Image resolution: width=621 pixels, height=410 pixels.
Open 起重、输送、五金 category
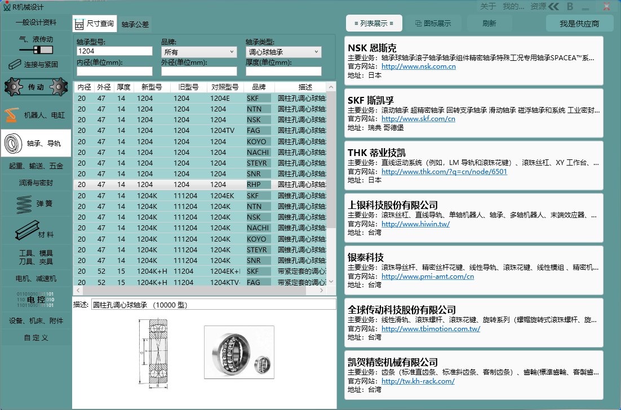point(36,166)
